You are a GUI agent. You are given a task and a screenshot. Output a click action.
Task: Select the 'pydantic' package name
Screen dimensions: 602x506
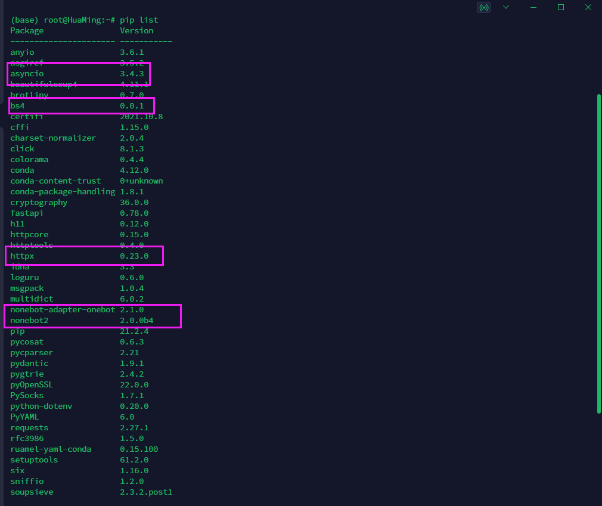(x=29, y=364)
